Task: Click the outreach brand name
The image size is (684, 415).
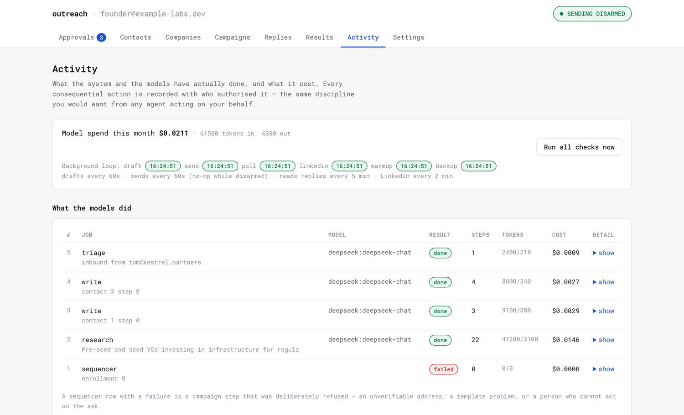Action: tap(70, 14)
